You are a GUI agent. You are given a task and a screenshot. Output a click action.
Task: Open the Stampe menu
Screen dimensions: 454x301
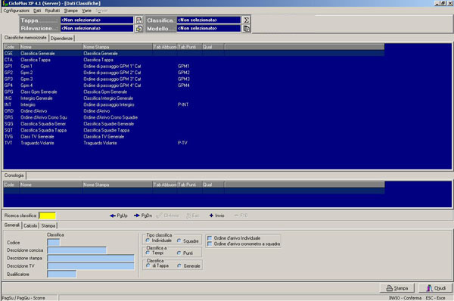click(x=71, y=11)
